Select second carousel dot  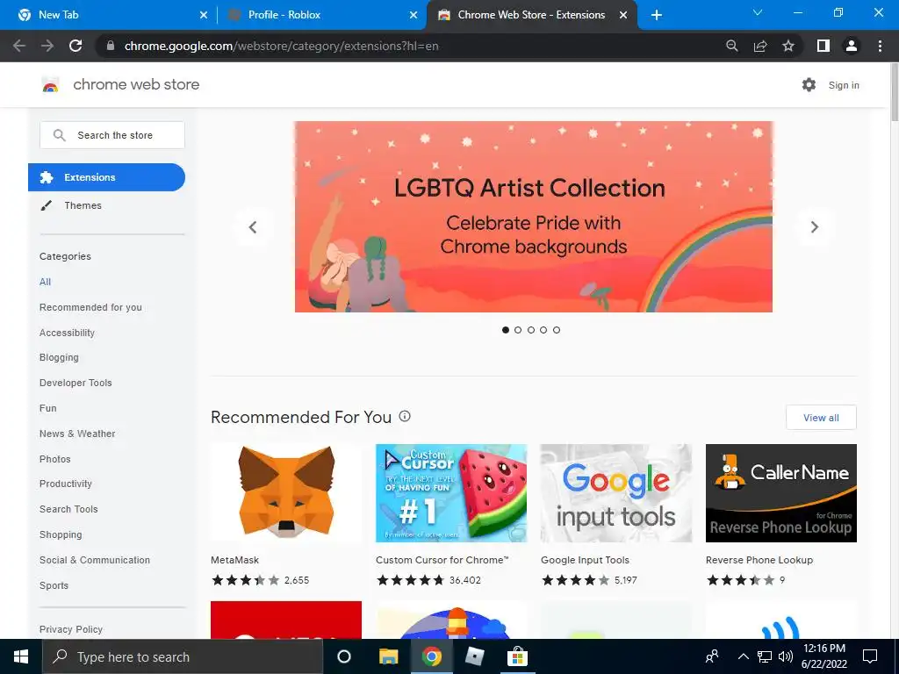pos(518,330)
